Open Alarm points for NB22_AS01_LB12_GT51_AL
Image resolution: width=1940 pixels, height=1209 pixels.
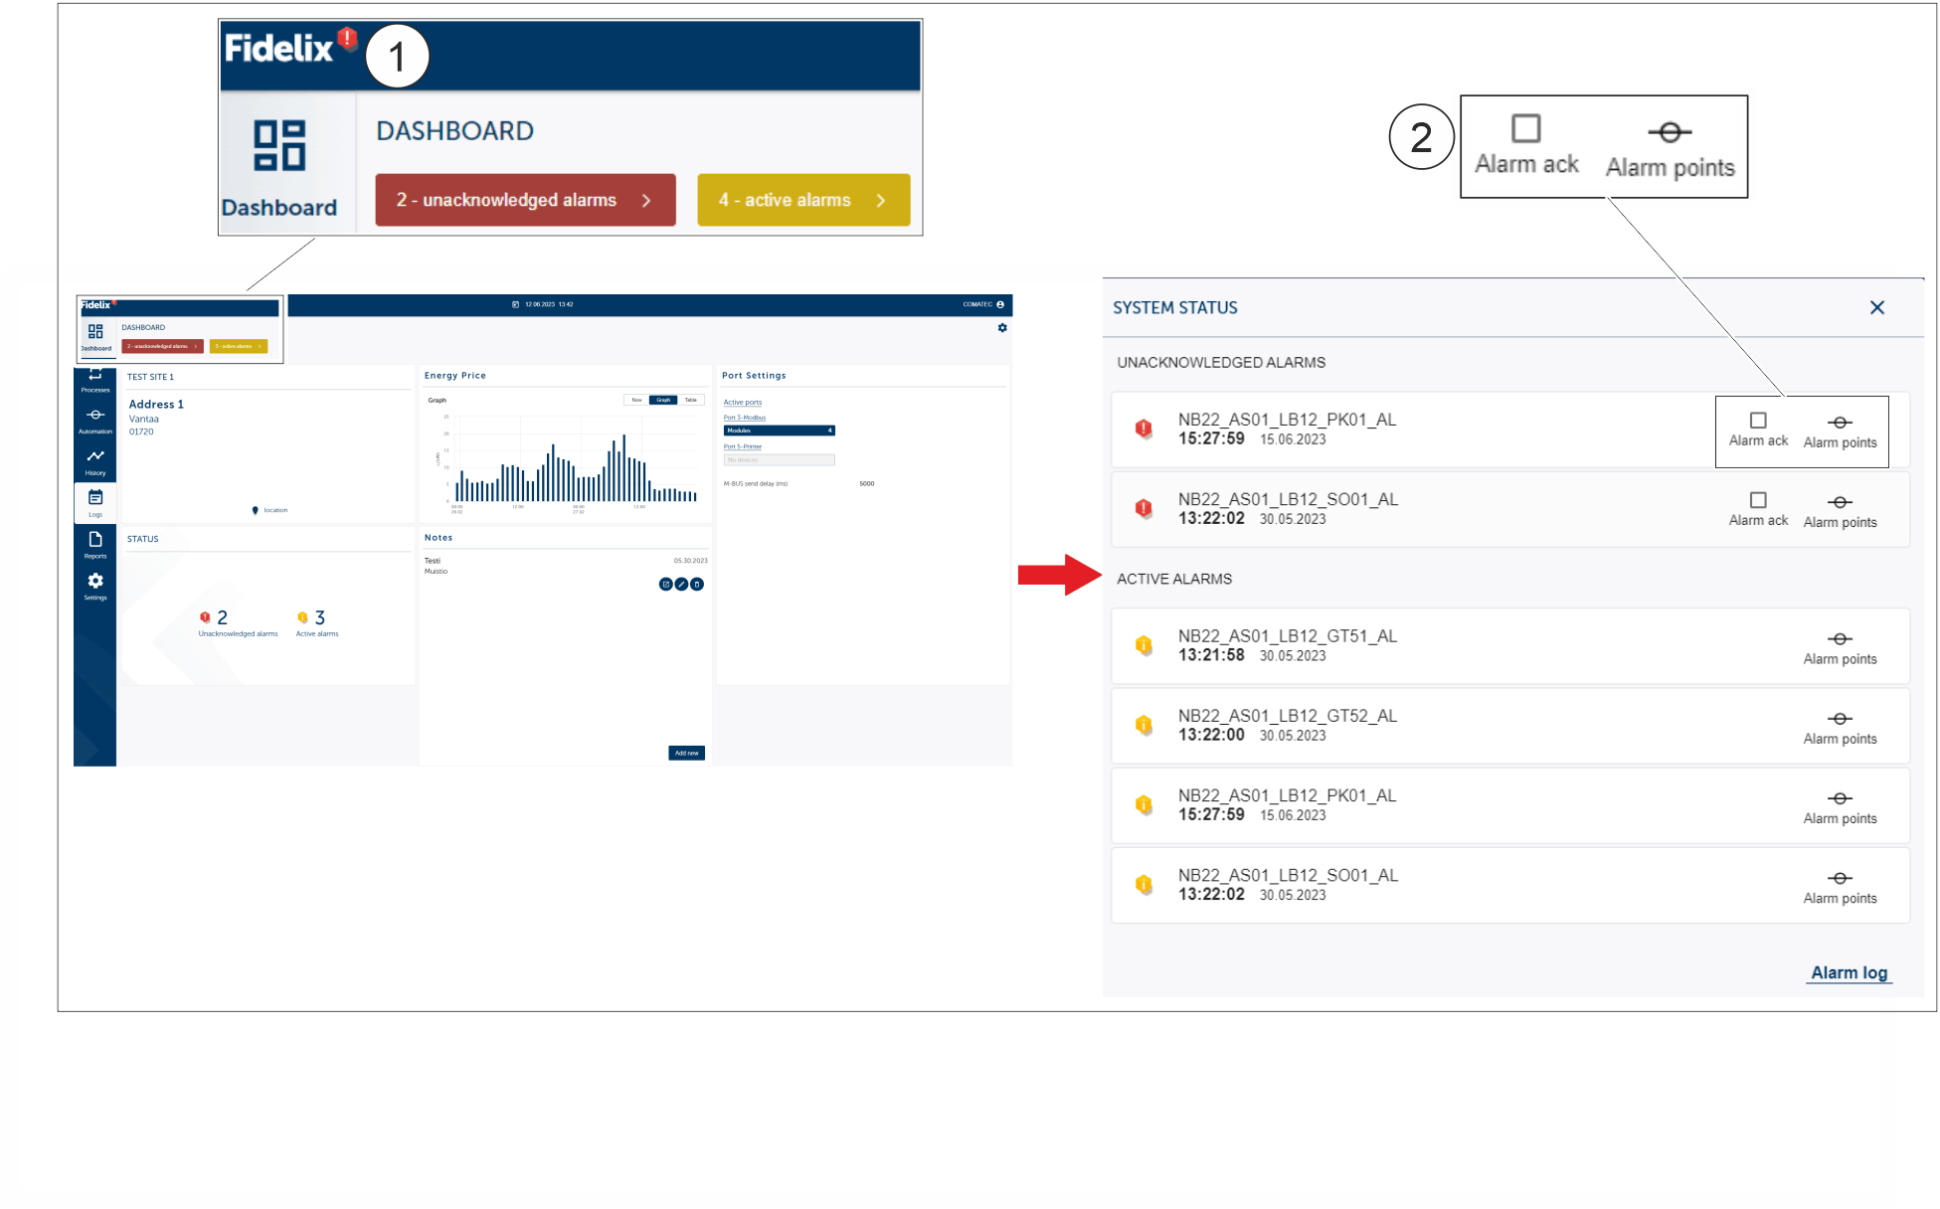point(1840,648)
